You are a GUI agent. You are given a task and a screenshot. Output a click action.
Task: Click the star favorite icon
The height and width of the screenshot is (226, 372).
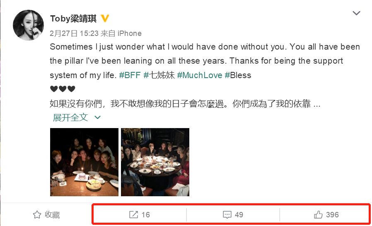point(37,215)
